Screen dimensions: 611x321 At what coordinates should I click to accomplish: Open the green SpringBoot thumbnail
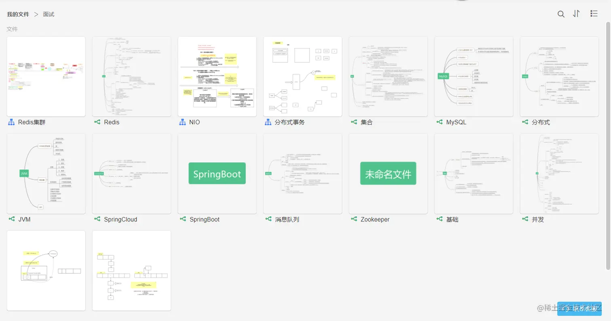pyautogui.click(x=217, y=174)
